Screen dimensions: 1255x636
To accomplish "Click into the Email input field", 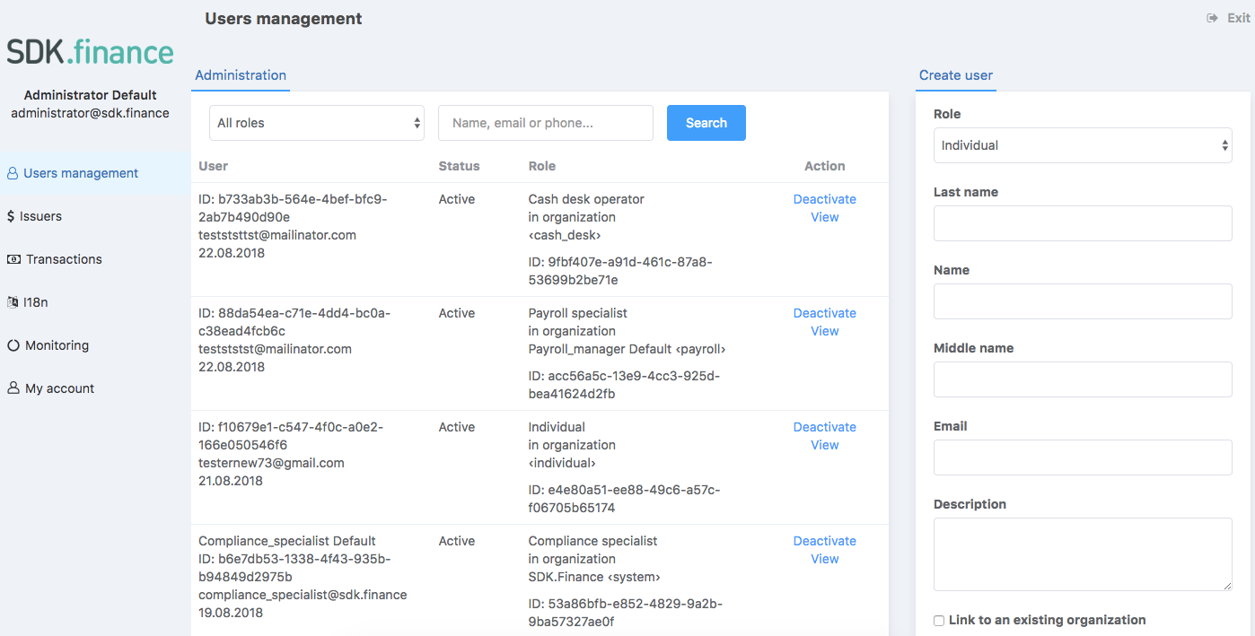I will click(1083, 457).
